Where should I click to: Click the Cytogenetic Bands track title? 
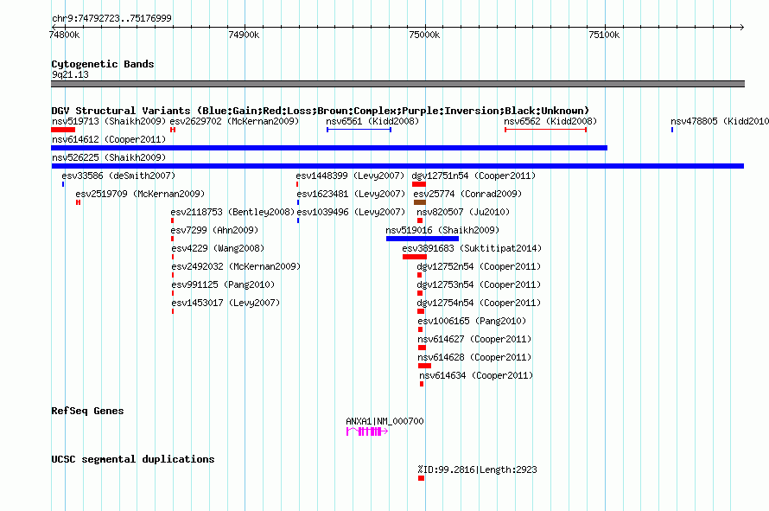pyautogui.click(x=103, y=64)
